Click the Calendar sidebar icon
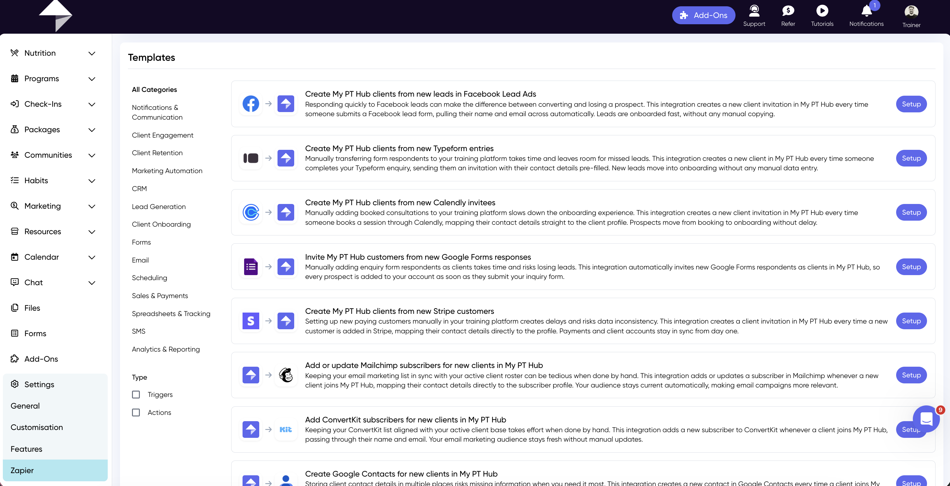This screenshot has height=486, width=950. click(x=15, y=257)
